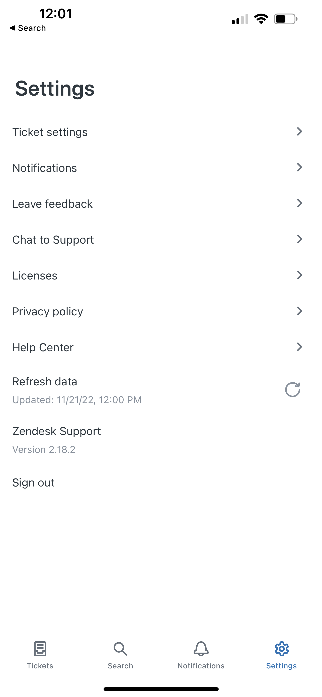Open chevron next to Privacy policy
Viewport: 322px width, 697px height.
click(299, 311)
